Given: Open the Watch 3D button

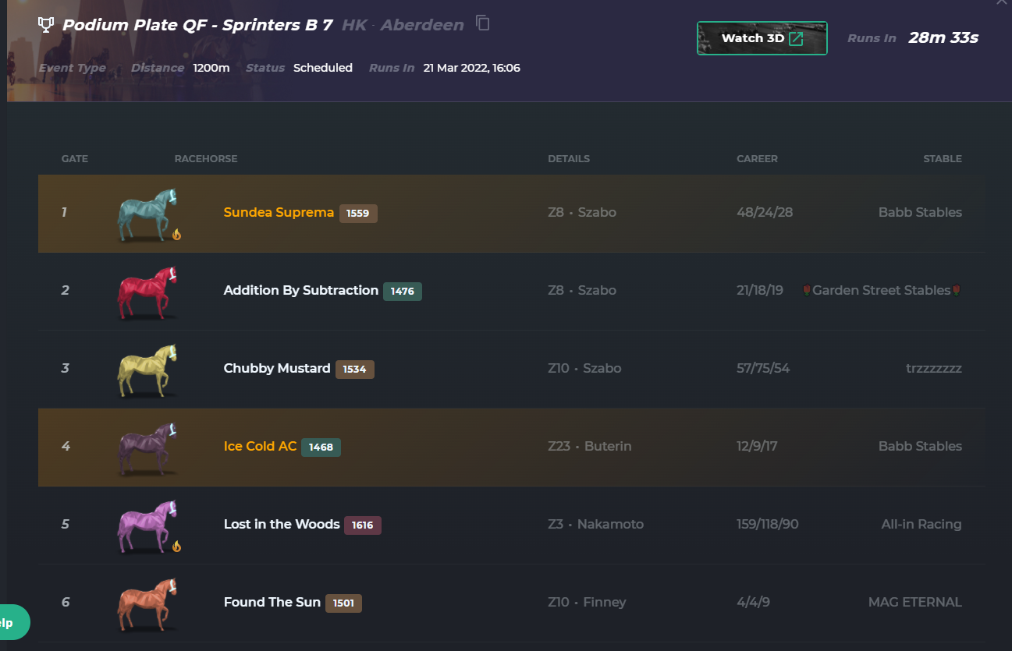Looking at the screenshot, I should [x=762, y=38].
